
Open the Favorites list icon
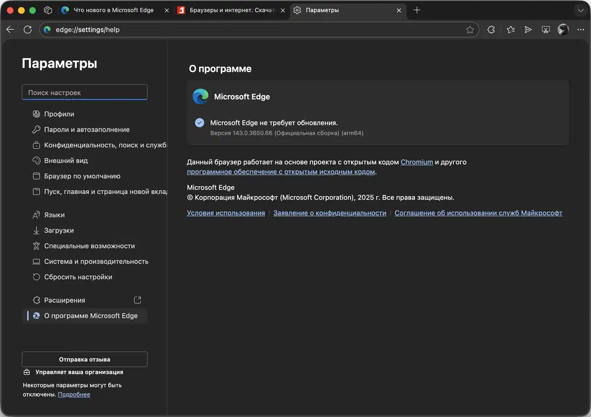coord(511,30)
